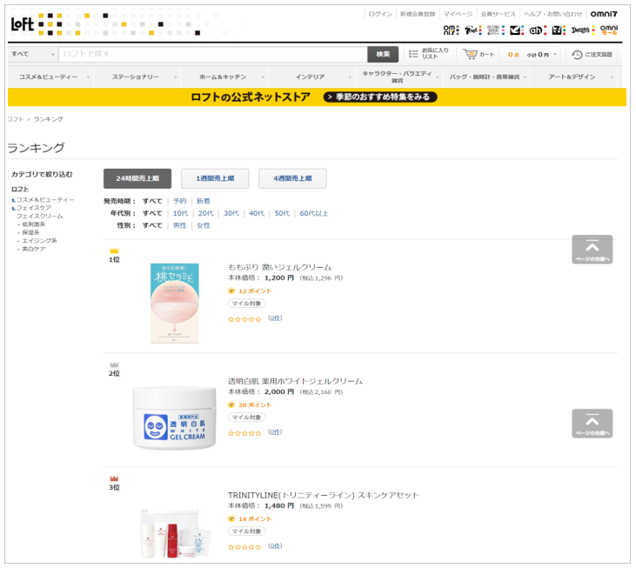
Task: Expand the インテリア menu
Action: pos(312,77)
